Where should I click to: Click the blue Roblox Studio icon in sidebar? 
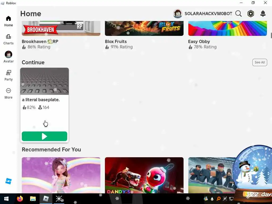8,181
